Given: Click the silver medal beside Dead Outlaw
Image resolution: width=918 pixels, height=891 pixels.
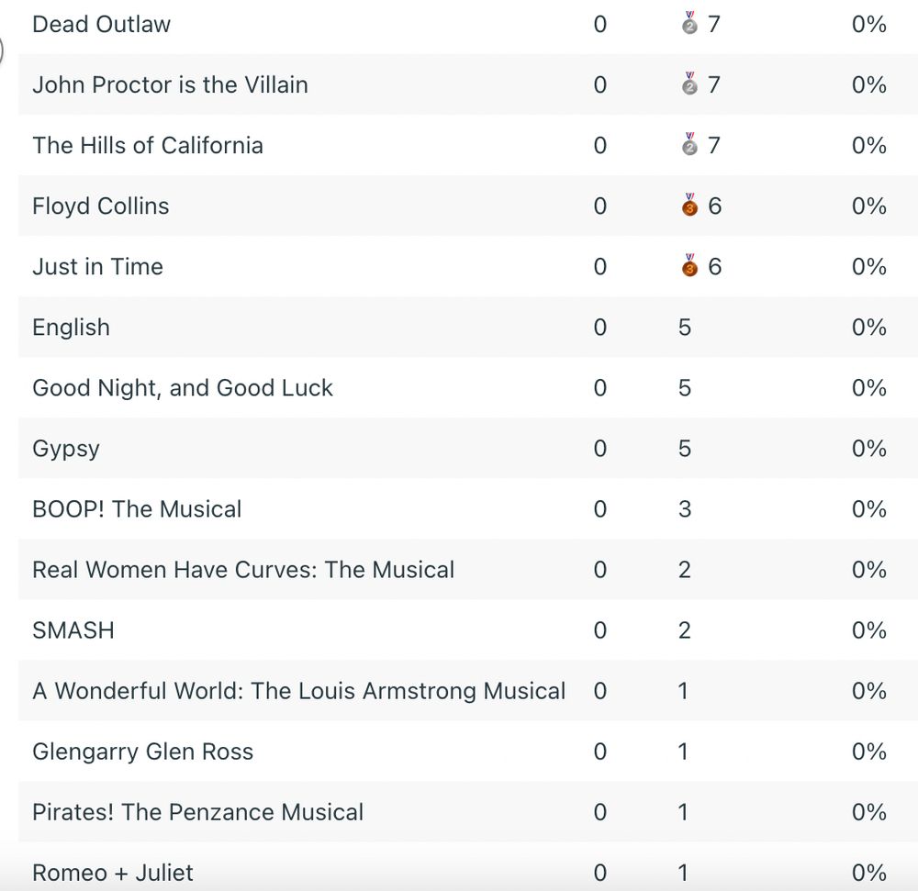Looking at the screenshot, I should (x=690, y=24).
